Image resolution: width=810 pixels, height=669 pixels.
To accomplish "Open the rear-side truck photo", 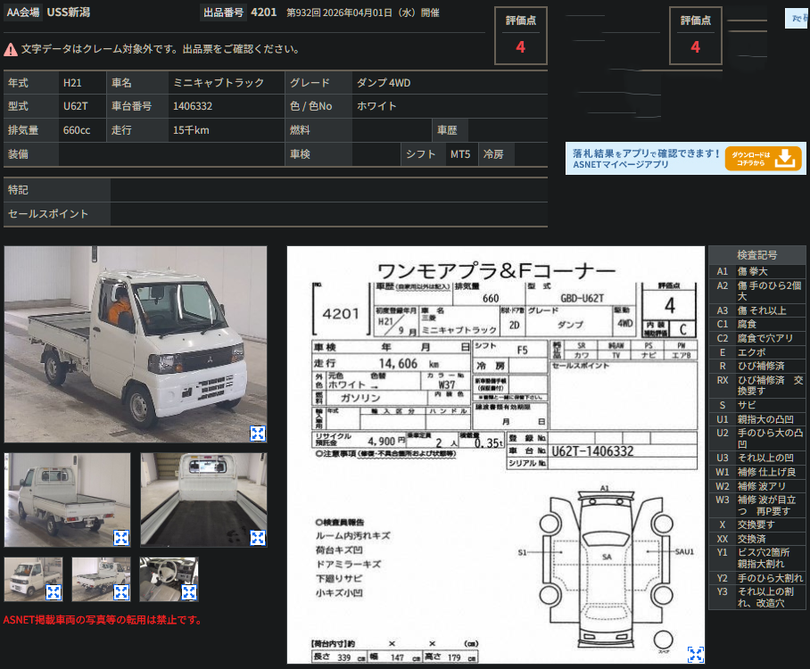I will [x=67, y=500].
